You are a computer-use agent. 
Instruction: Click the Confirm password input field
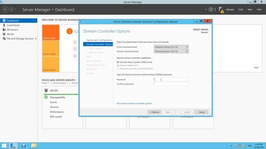pos(171,84)
